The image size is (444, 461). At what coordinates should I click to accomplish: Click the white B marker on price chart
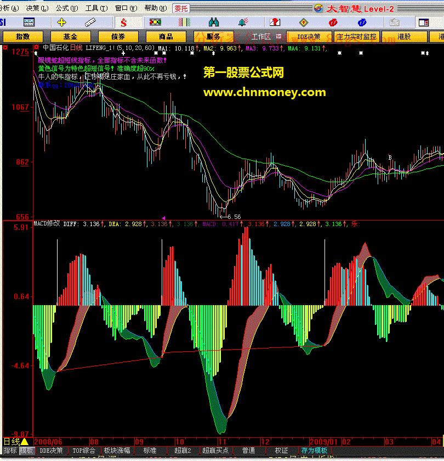tap(390, 158)
